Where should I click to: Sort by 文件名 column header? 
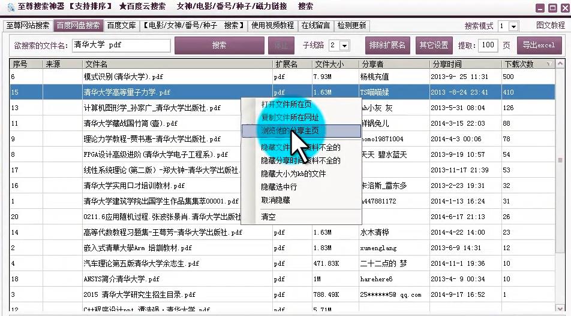pos(177,64)
